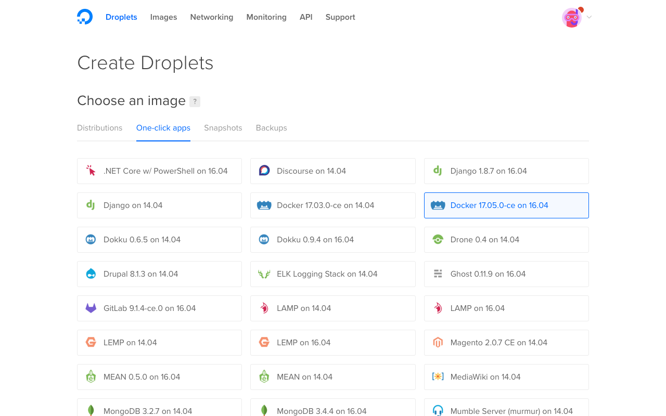Choose Magento 2.0.7 CE on 14.04 label

[x=499, y=343]
